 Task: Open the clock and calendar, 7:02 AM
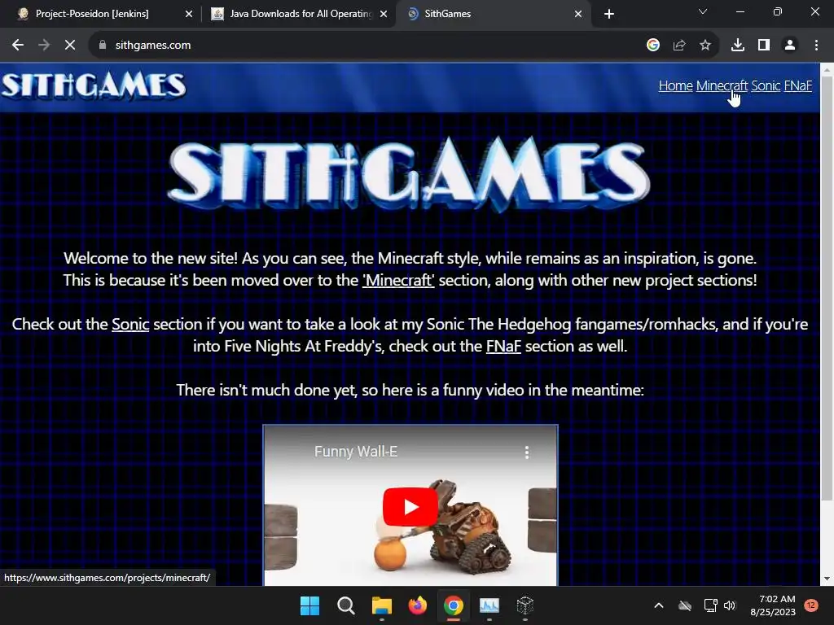pos(773,605)
